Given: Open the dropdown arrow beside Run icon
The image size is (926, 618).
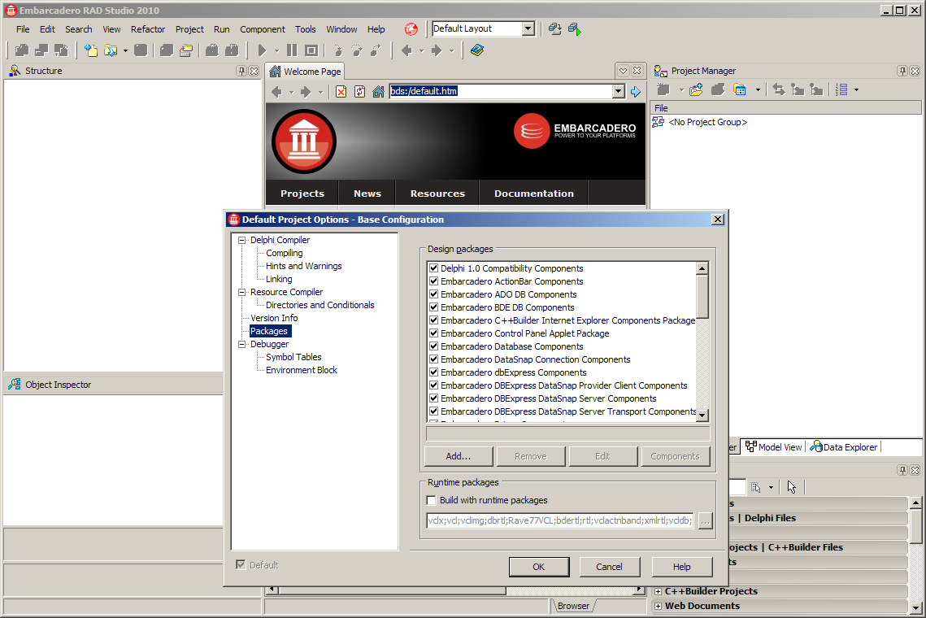Looking at the screenshot, I should [276, 50].
